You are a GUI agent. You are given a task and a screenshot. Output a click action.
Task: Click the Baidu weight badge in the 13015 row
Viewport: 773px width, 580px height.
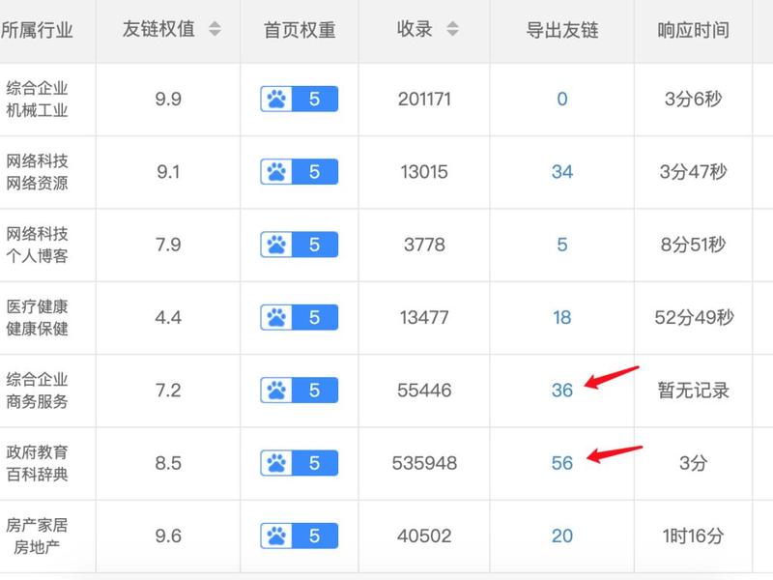tap(300, 172)
